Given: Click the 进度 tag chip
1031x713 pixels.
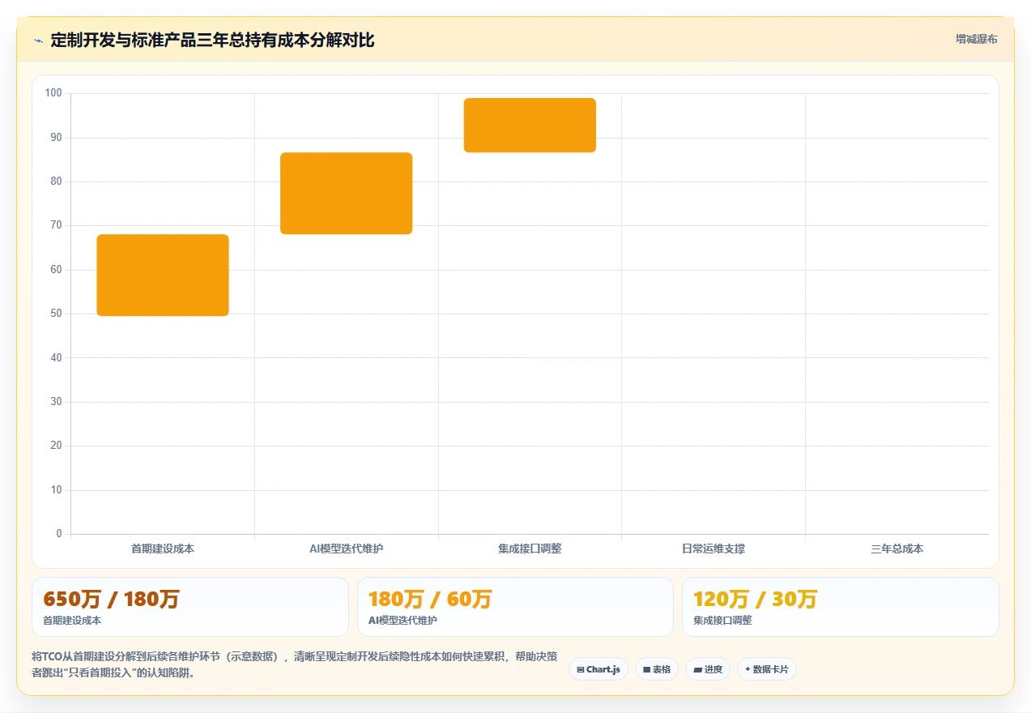Looking at the screenshot, I should 708,669.
